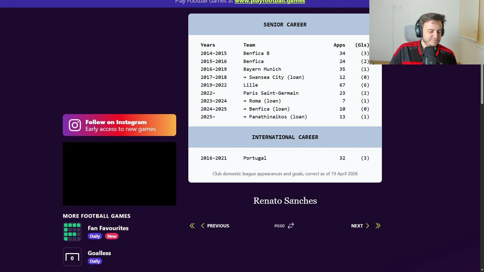The width and height of the screenshot is (484, 272).
Task: Select the Lille team entry
Action: coord(250,85)
